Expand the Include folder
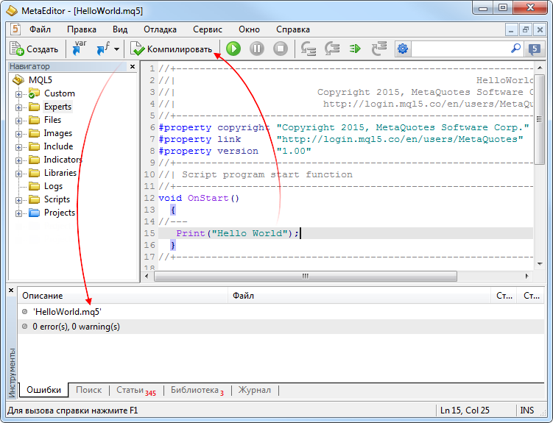Image resolution: width=553 pixels, height=423 pixels. tap(18, 147)
